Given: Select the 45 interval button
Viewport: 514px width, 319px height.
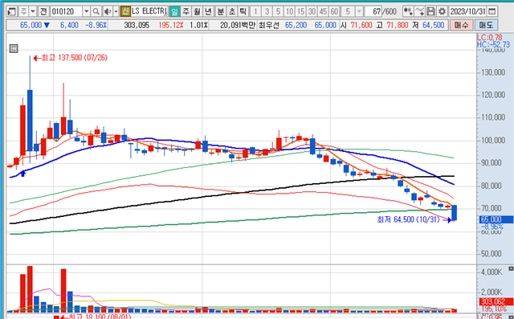Looking at the screenshot, I should coord(323,12).
